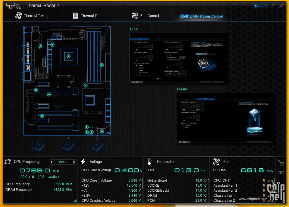
Task: Select the sensor dot at motherboard's bottom-right corner
Action: (102, 131)
